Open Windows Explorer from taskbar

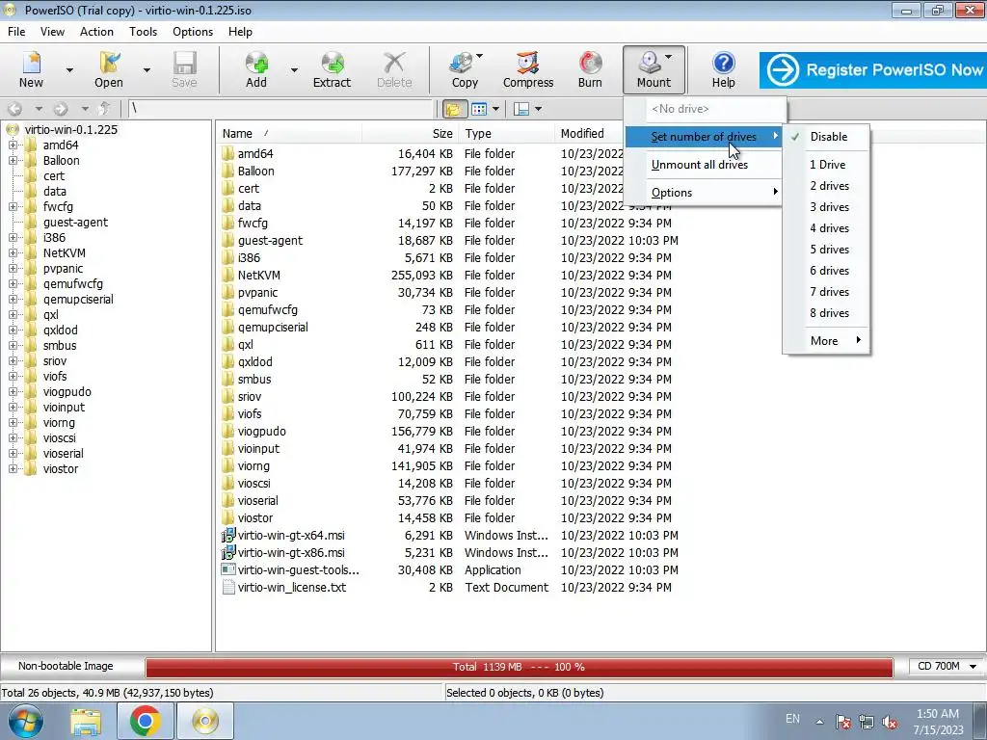[86, 721]
